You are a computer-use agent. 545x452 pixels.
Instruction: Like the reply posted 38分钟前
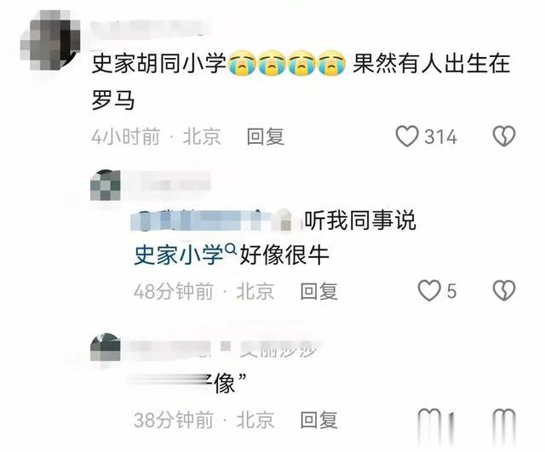429,419
